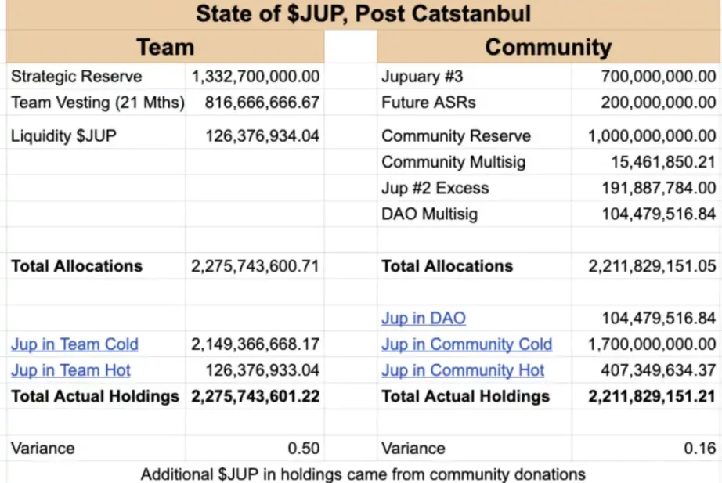Click the Team Vesting (21 Mths) cell

[x=97, y=103]
